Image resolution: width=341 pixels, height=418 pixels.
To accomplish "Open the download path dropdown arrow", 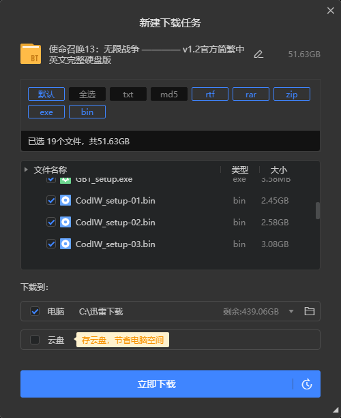I will (291, 311).
